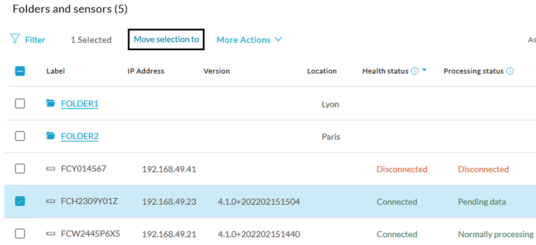536x245 pixels.
Task: Toggle the select-all checkbox in header
Action: [20, 70]
